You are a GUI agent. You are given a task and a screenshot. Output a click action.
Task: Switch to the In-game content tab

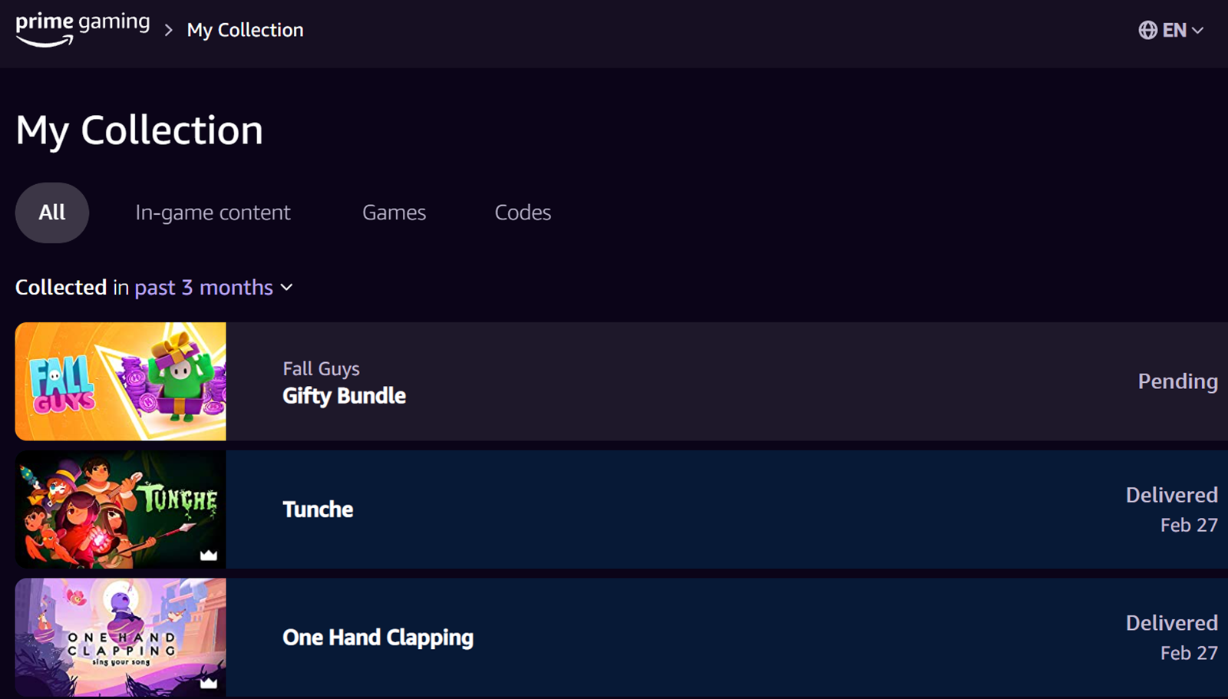pos(213,213)
